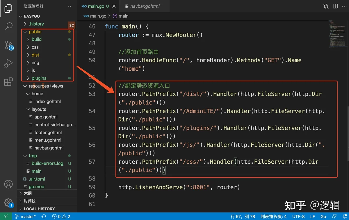This screenshot has width=349, height=220.
Task: Open app.gohtml file
Action: point(47,117)
